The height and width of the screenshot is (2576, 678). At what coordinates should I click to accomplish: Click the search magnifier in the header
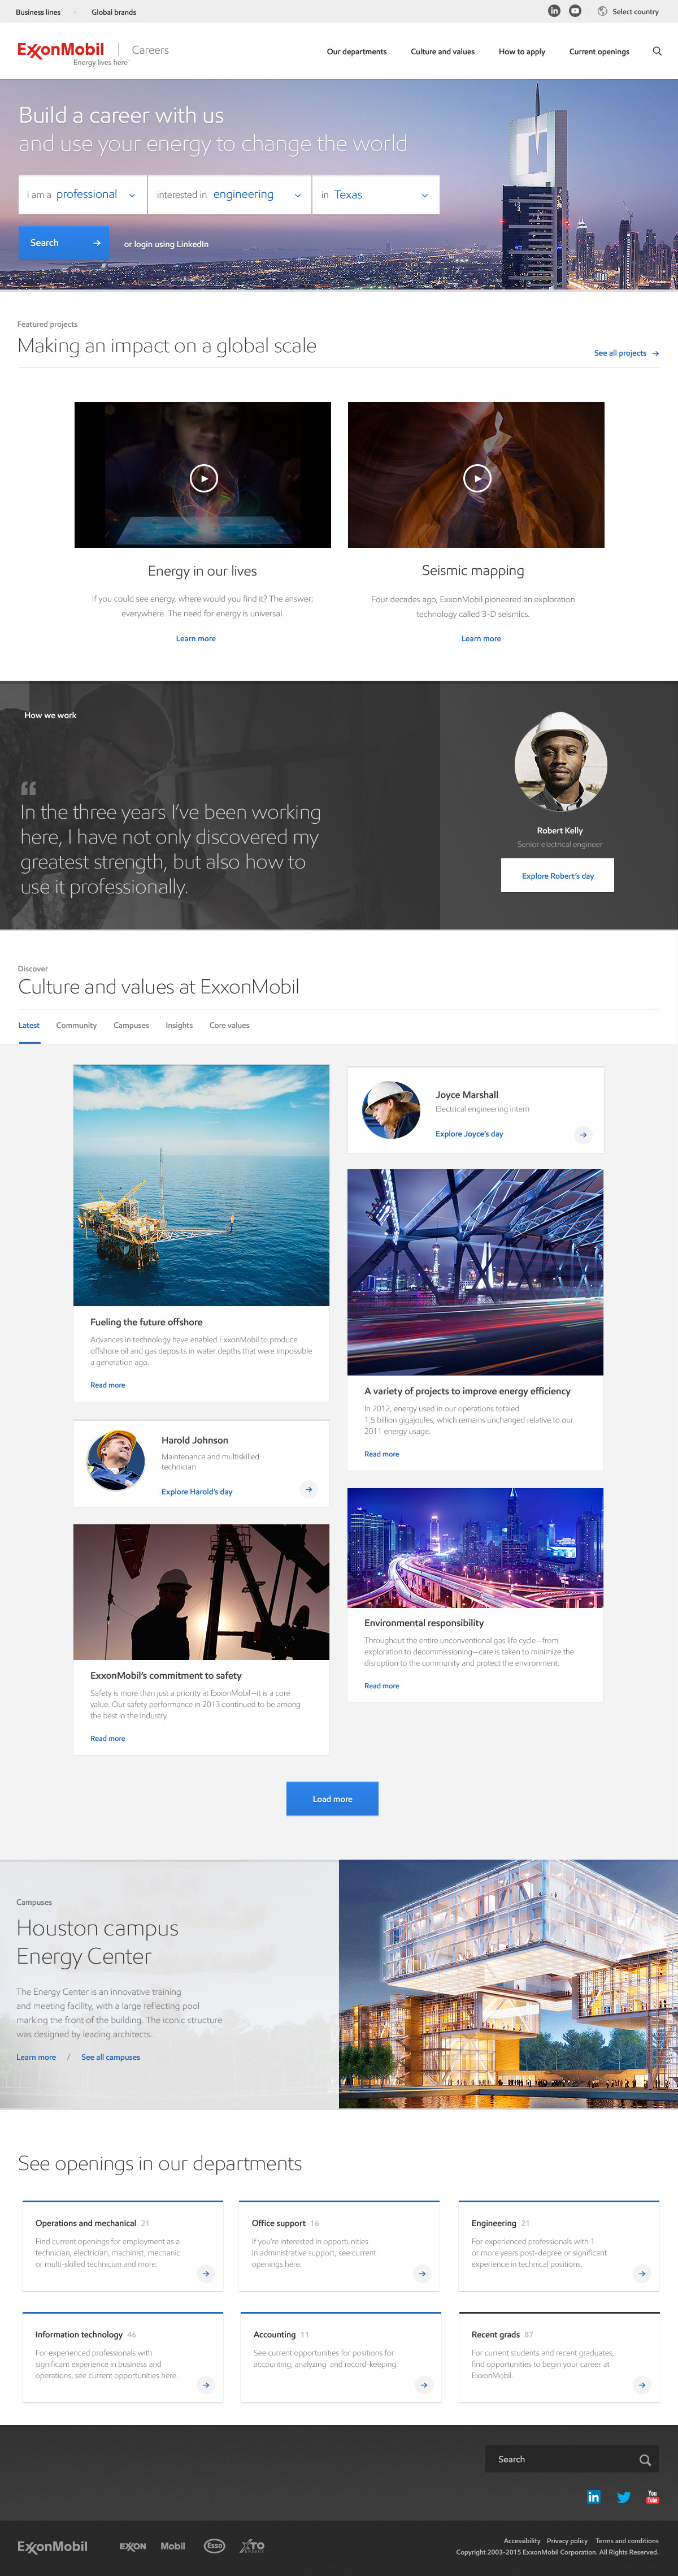[657, 51]
